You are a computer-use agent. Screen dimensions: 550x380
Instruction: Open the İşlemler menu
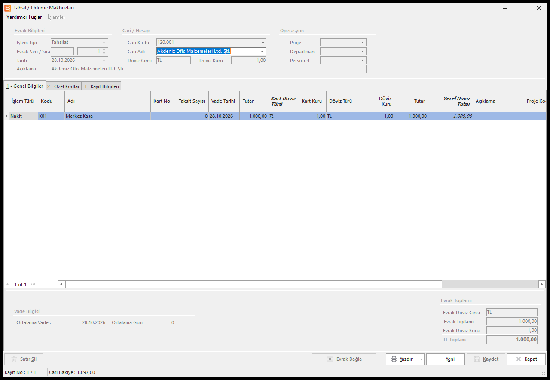tap(57, 17)
